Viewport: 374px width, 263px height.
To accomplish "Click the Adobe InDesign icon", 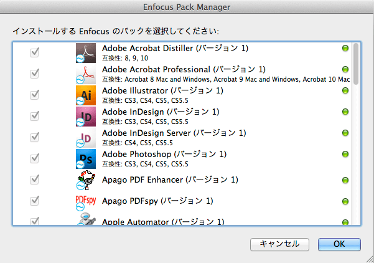I will tap(86, 117).
